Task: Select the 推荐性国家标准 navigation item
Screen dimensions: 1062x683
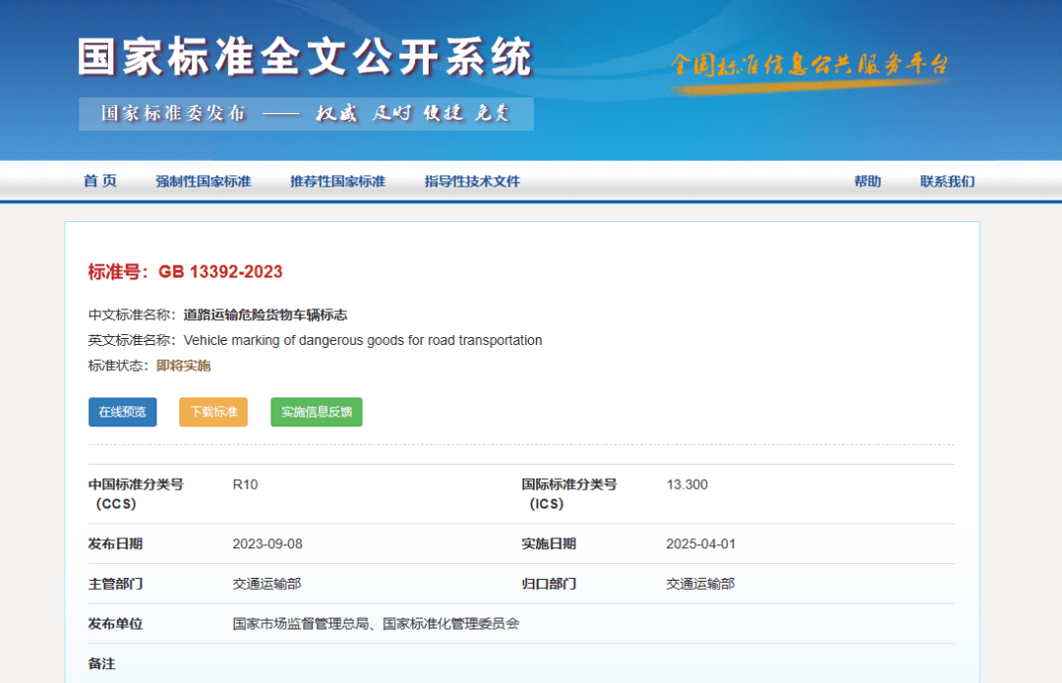Action: click(x=338, y=182)
